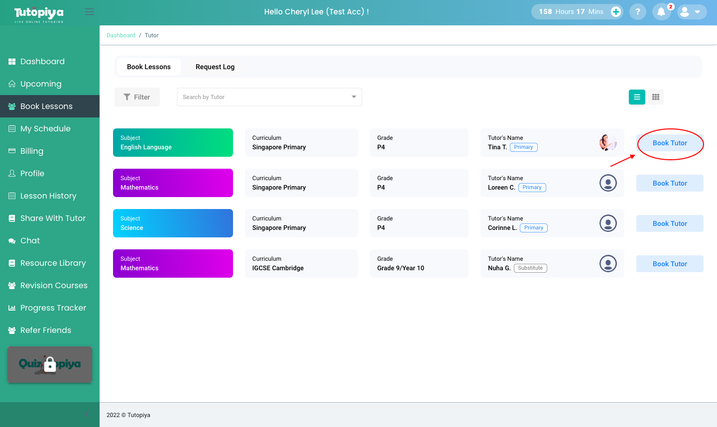This screenshot has width=717, height=427.
Task: Click Loreen C.'s profile avatar icon
Action: click(x=608, y=183)
